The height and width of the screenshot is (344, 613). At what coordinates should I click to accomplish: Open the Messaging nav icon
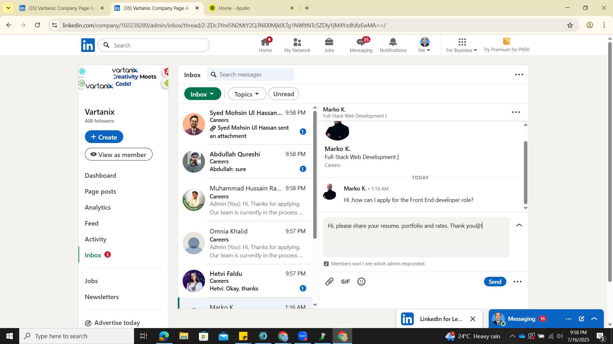click(361, 45)
